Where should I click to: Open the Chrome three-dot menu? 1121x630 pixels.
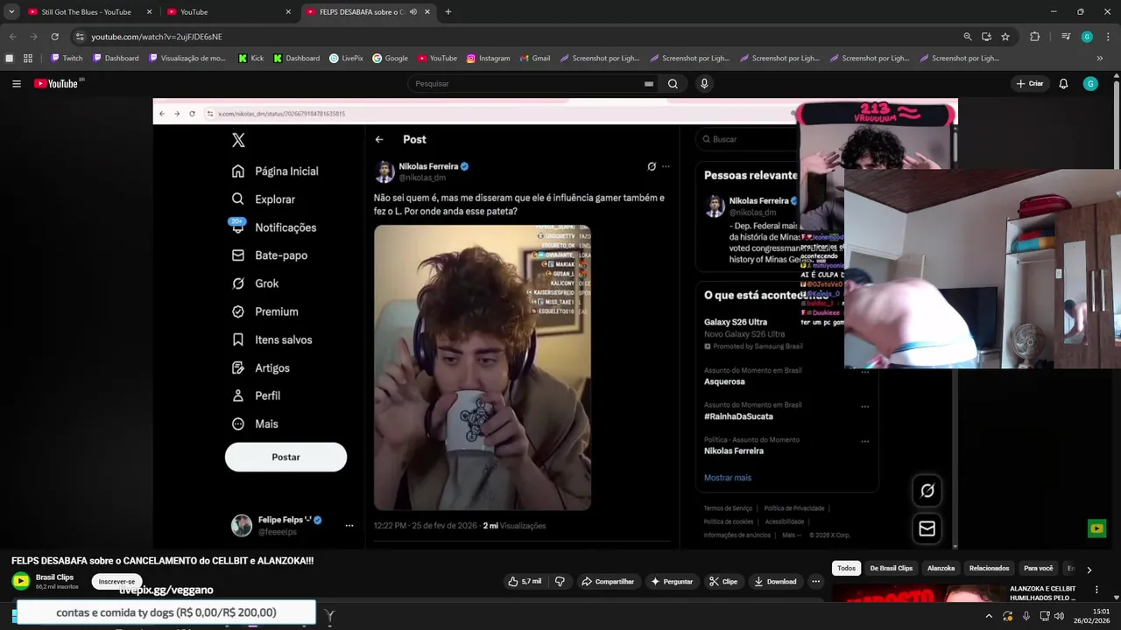pos(1108,37)
